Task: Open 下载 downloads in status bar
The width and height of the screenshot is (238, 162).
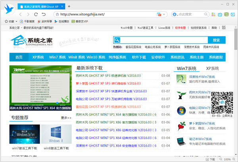Action: click(x=210, y=159)
